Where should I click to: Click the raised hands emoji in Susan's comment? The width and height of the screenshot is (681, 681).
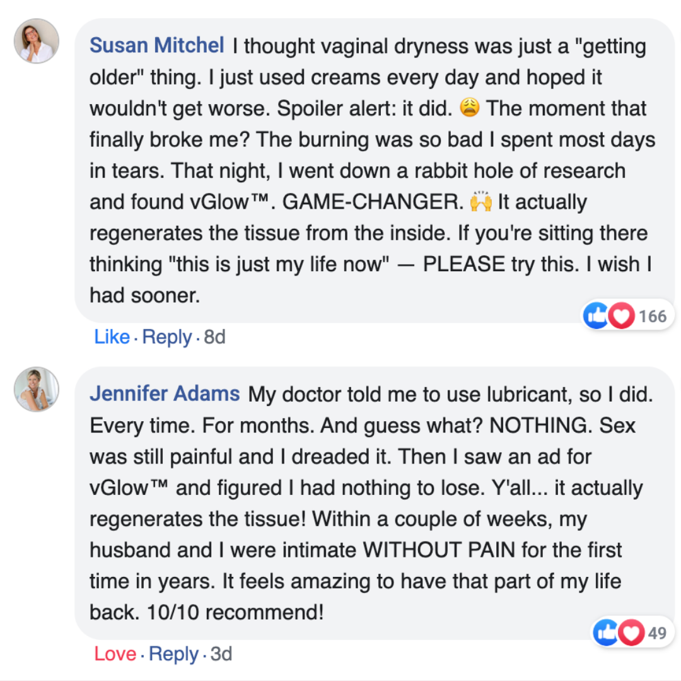click(480, 202)
